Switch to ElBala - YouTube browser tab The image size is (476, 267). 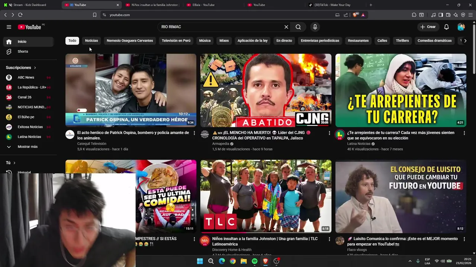click(203, 5)
